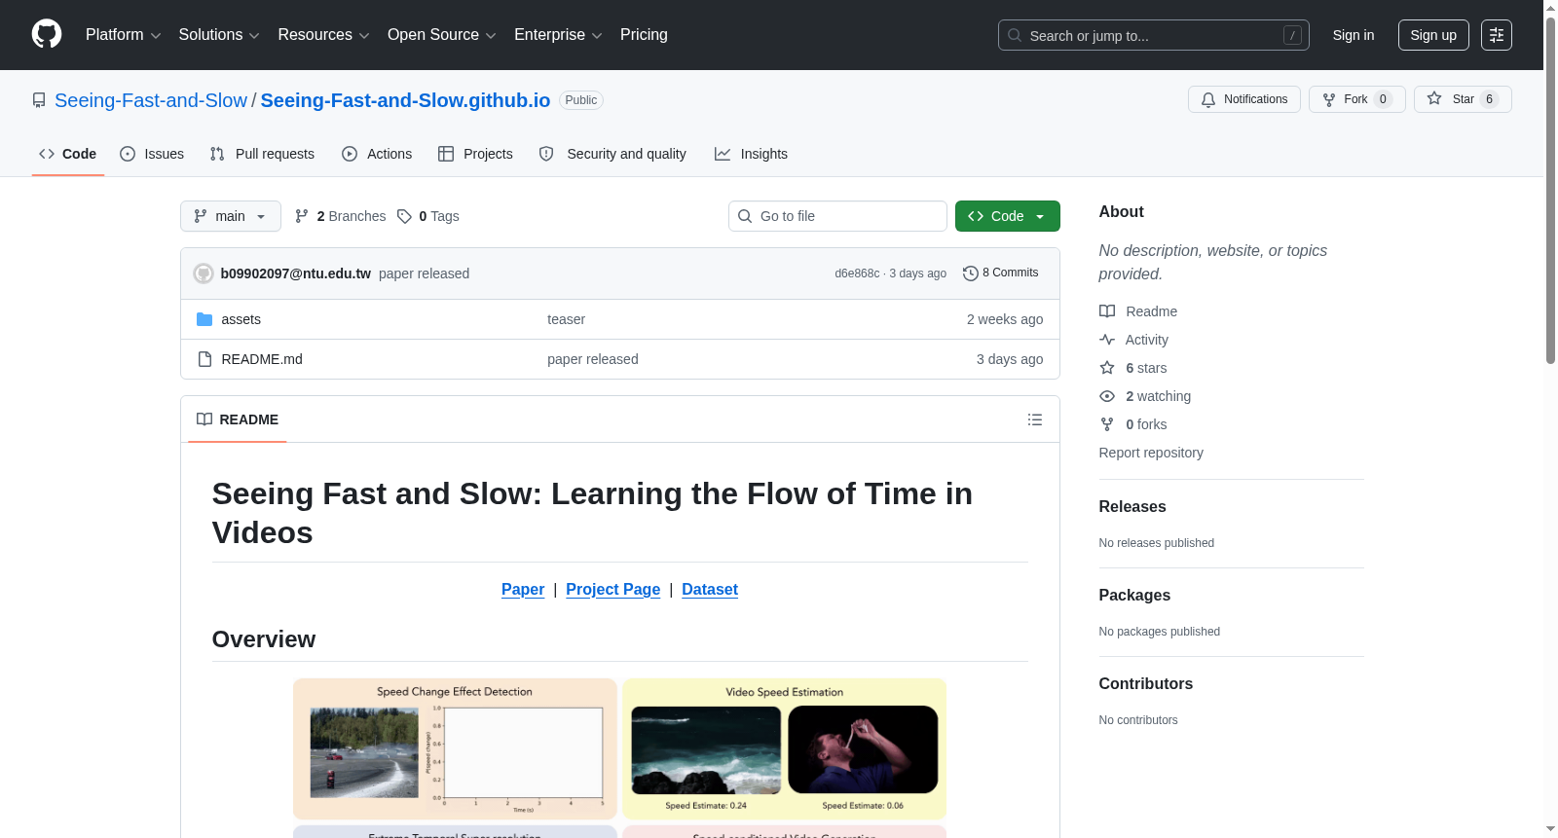Expand the Enterprise menu
Image resolution: width=1558 pixels, height=838 pixels.
coord(558,35)
